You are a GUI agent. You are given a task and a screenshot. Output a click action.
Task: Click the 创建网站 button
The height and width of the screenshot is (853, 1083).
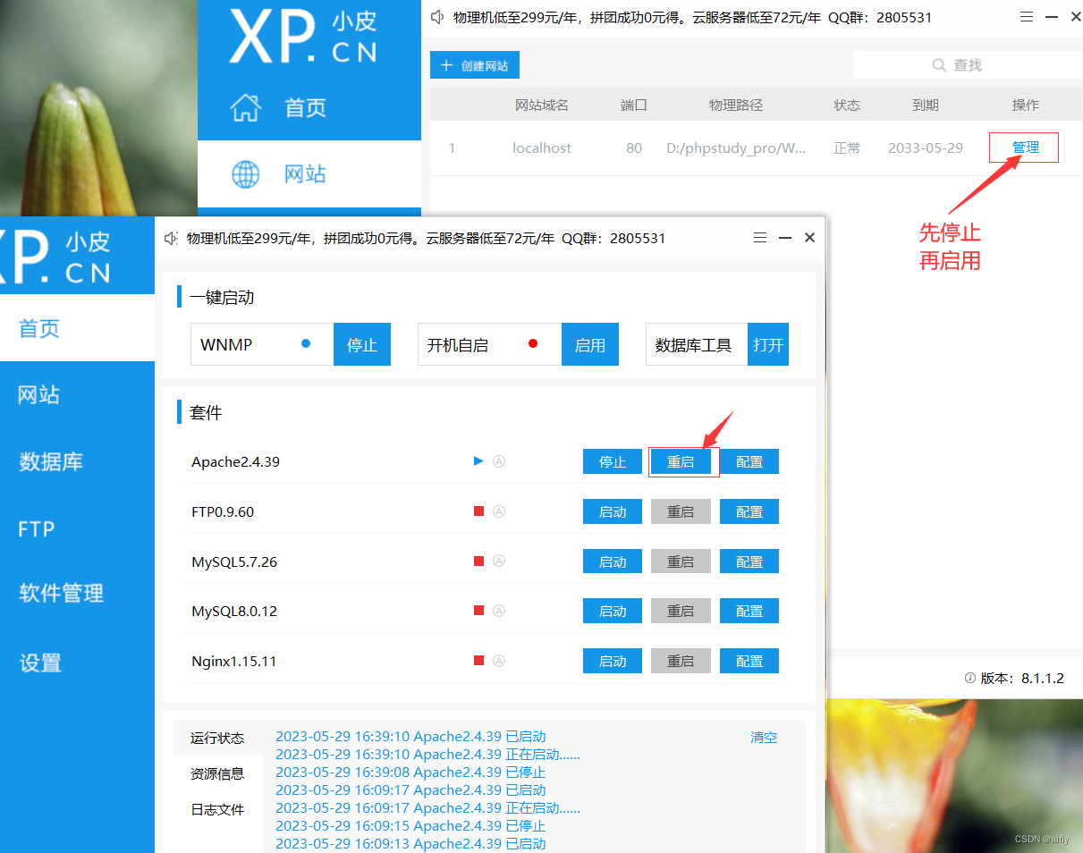[x=475, y=64]
